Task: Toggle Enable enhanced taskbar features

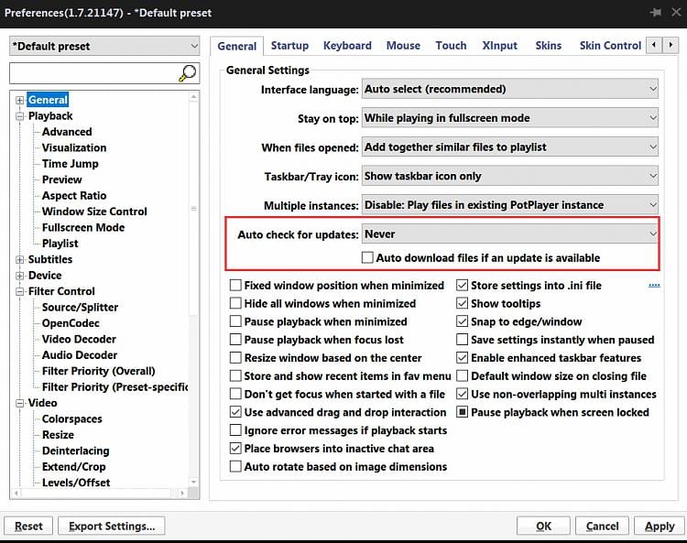Action: point(463,358)
